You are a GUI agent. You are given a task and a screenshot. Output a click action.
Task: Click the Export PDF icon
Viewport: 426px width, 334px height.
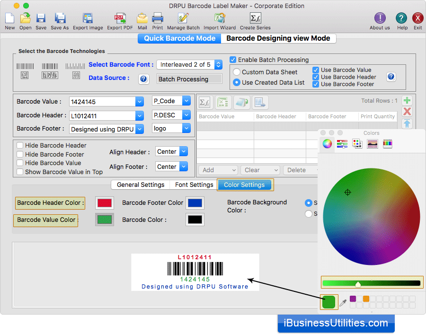pos(120,18)
